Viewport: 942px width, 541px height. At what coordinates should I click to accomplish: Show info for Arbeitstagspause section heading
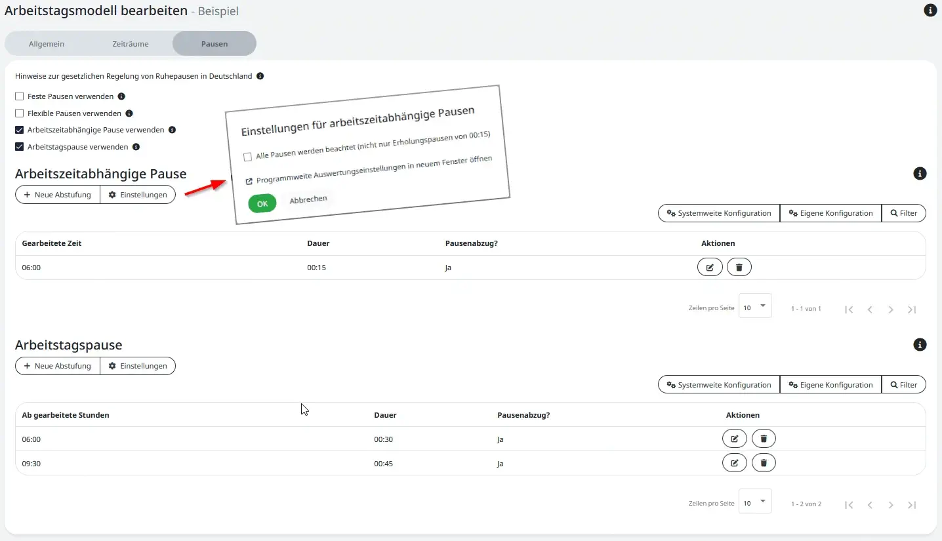920,345
